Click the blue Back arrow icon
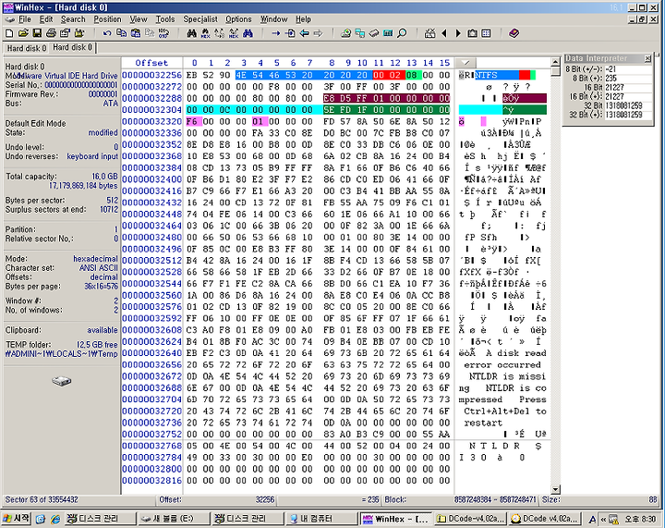665x528 pixels. (304, 33)
